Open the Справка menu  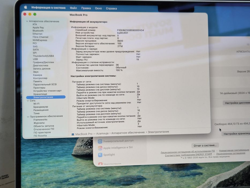tap(111, 9)
